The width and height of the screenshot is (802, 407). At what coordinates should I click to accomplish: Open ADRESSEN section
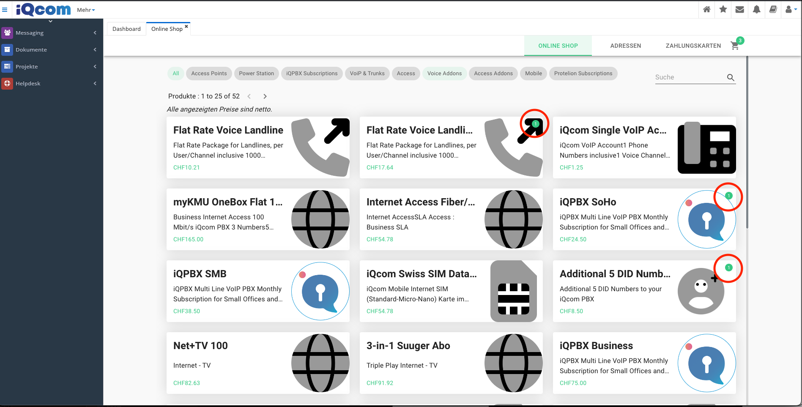pos(625,46)
